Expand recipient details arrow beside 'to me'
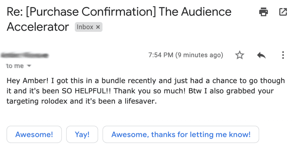This screenshot has width=295, height=150. 29,66
